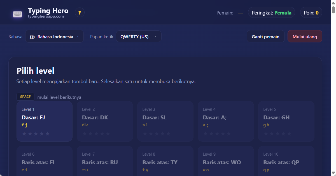The width and height of the screenshot is (336, 176).
Task: Select Level 3 Dasar: SL card
Action: pyautogui.click(x=165, y=121)
